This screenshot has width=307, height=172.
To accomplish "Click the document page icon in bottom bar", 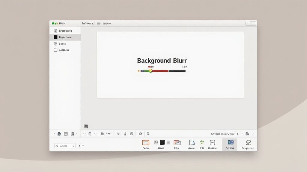I will point(192,143).
